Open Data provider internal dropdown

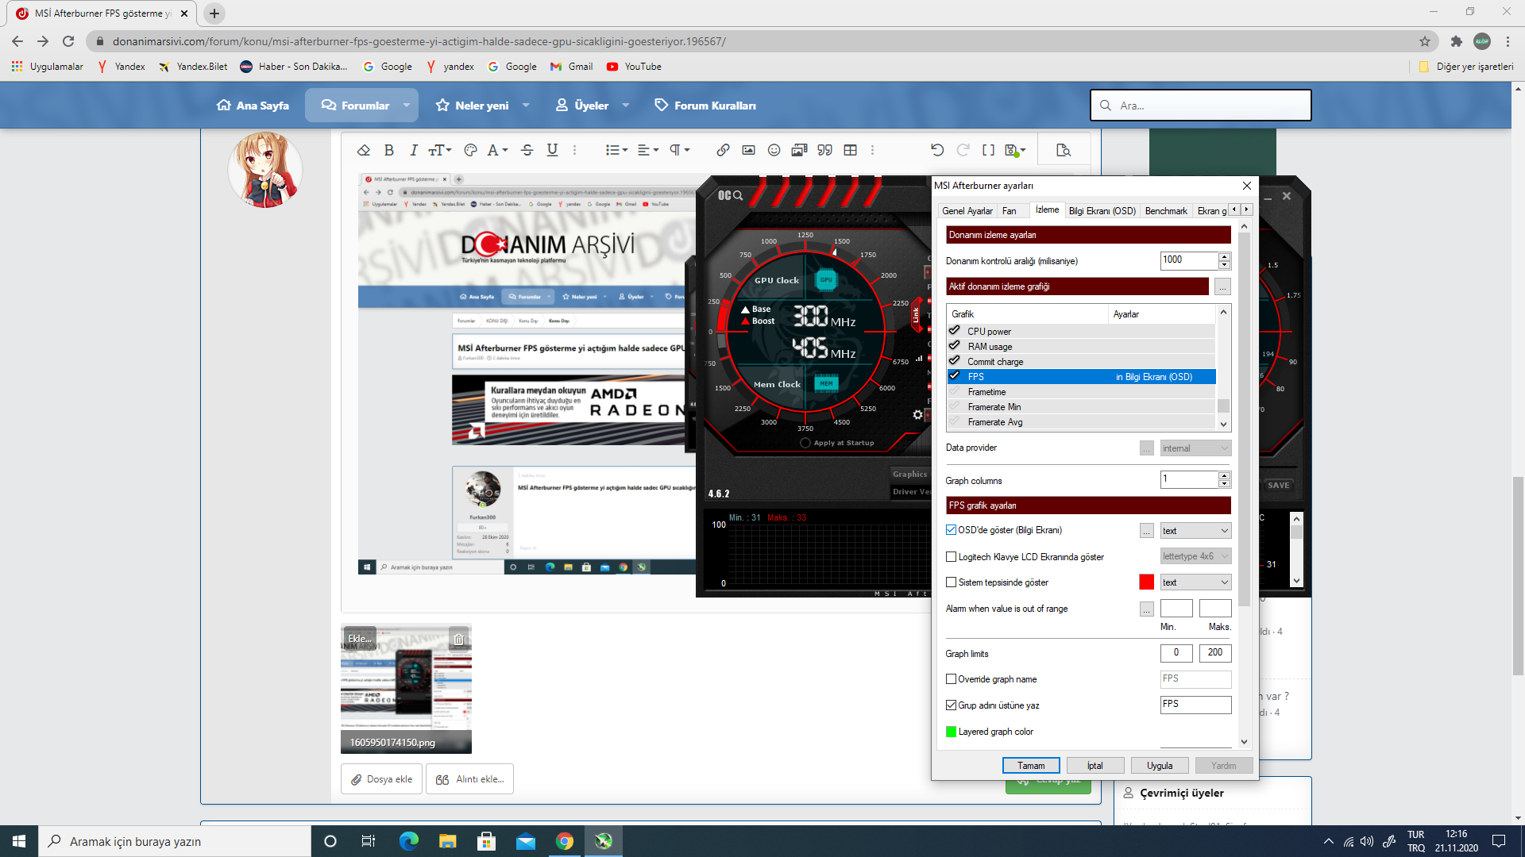(1195, 448)
